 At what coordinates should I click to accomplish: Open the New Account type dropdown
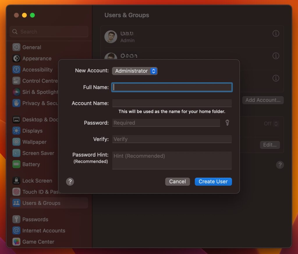point(134,71)
